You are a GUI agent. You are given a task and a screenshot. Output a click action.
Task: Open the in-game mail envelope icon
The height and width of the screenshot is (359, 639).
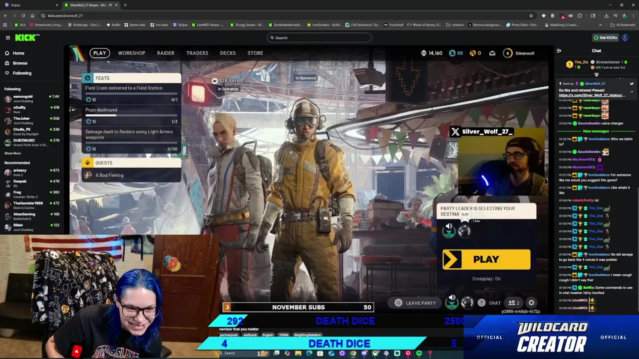pyautogui.click(x=492, y=53)
